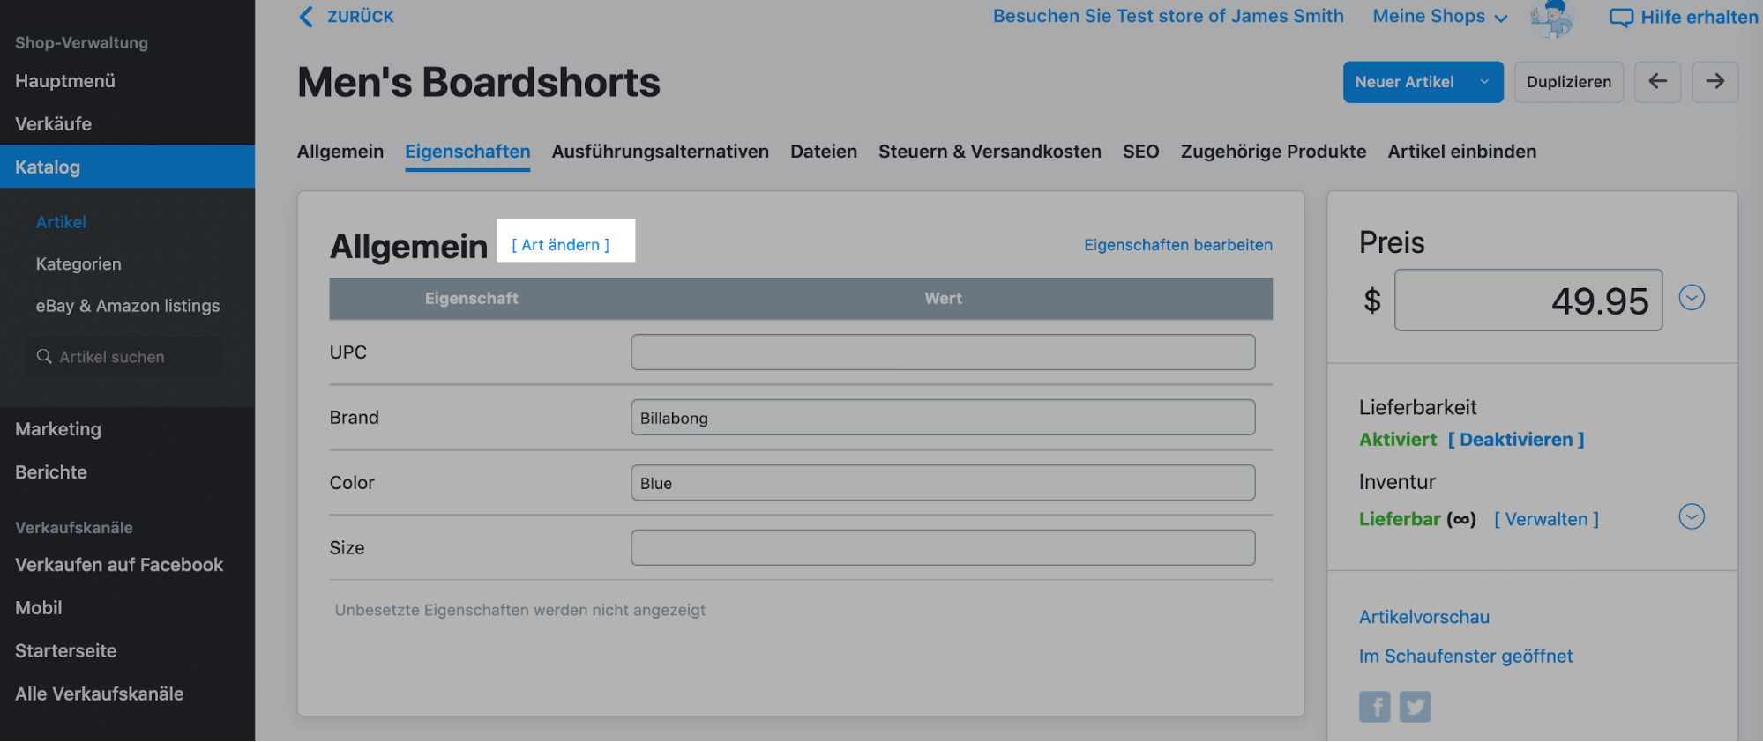Click the Facebook share icon

click(x=1374, y=707)
